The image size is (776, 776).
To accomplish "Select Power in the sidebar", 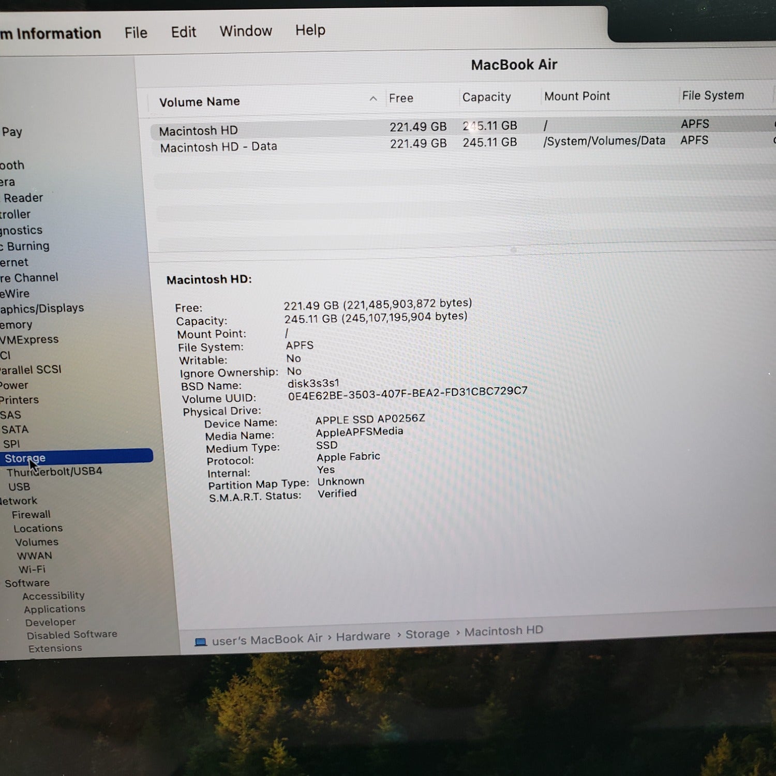I will coord(14,385).
